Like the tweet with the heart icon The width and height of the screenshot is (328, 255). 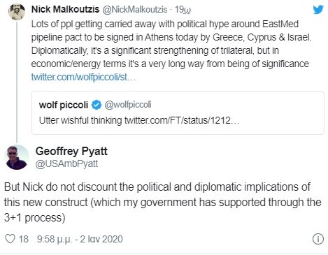point(10,239)
